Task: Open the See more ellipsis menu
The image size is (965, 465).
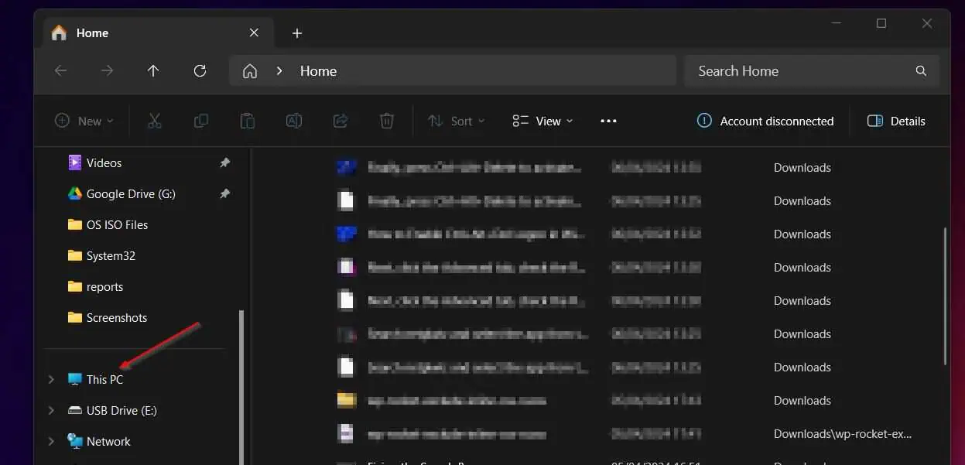Action: tap(608, 121)
